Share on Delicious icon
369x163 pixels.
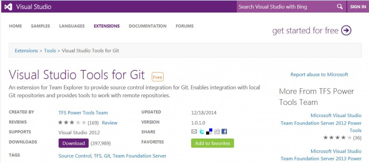[209, 131]
